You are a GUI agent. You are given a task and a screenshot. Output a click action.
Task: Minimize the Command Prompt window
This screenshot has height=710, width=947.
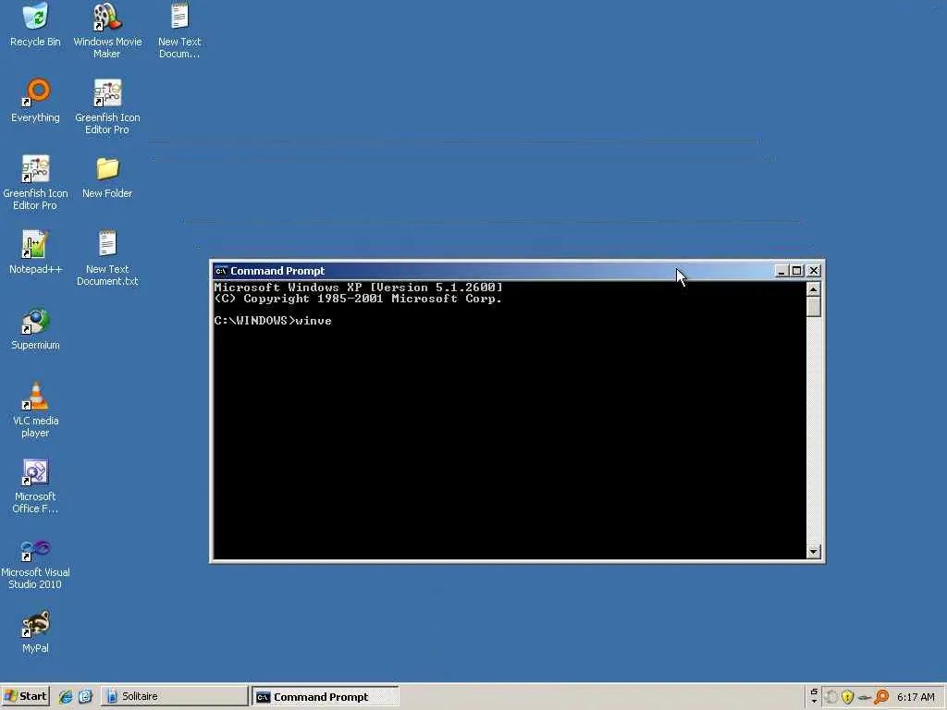point(781,271)
